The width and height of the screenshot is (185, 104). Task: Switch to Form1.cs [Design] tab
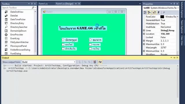click(64, 4)
